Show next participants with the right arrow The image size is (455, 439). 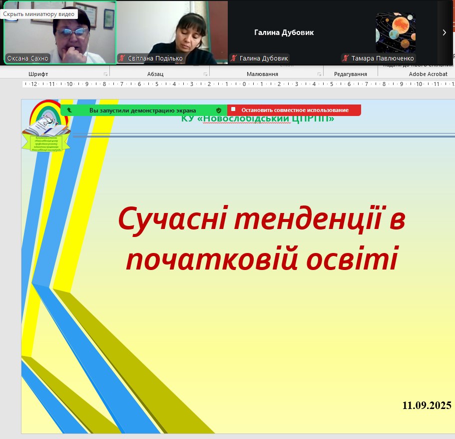pyautogui.click(x=444, y=32)
